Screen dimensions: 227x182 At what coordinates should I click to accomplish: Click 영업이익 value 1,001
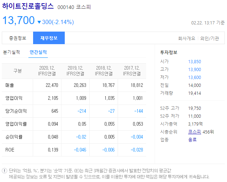pos(138,98)
